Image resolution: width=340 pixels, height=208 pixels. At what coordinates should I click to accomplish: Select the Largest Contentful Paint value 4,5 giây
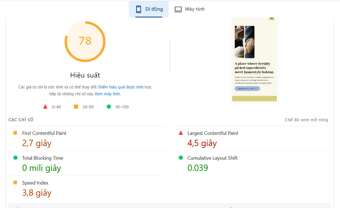point(202,143)
